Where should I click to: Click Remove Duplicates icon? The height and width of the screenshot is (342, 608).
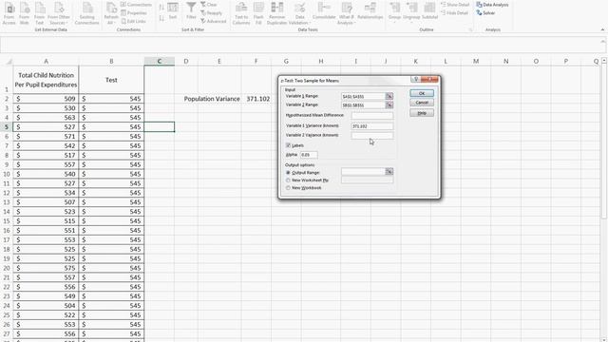pos(276,13)
